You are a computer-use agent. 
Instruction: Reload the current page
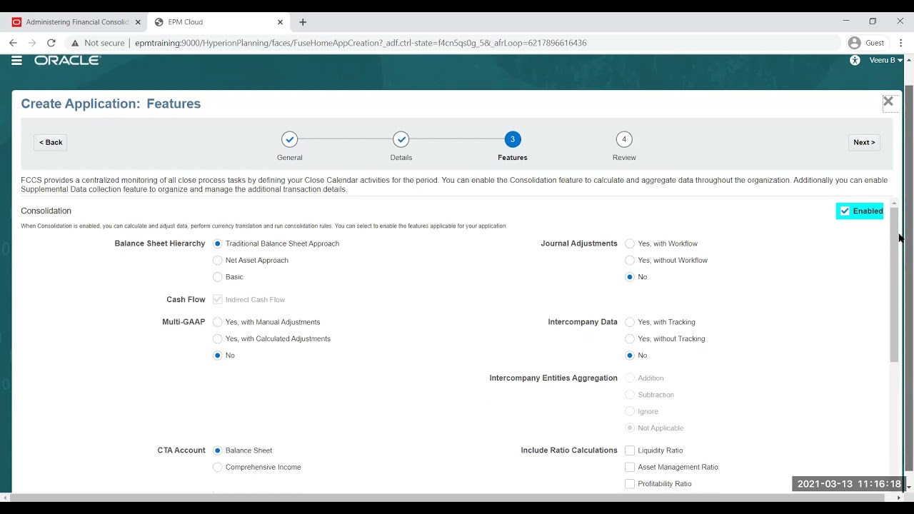click(x=51, y=43)
